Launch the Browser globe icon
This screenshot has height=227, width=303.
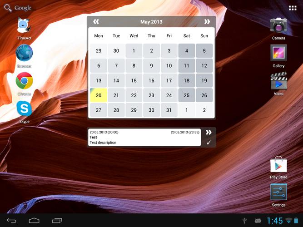point(24,53)
